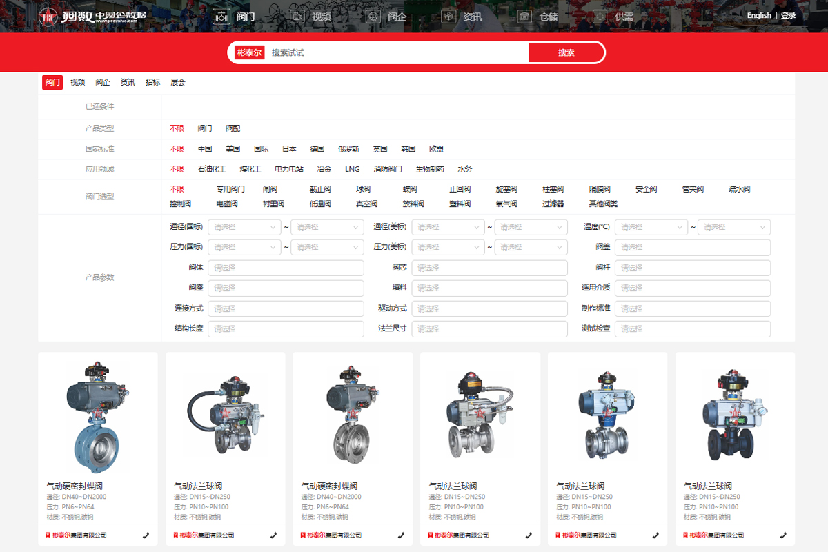Expand the first 通径(国标) dropdown
The width and height of the screenshot is (828, 552).
point(244,227)
